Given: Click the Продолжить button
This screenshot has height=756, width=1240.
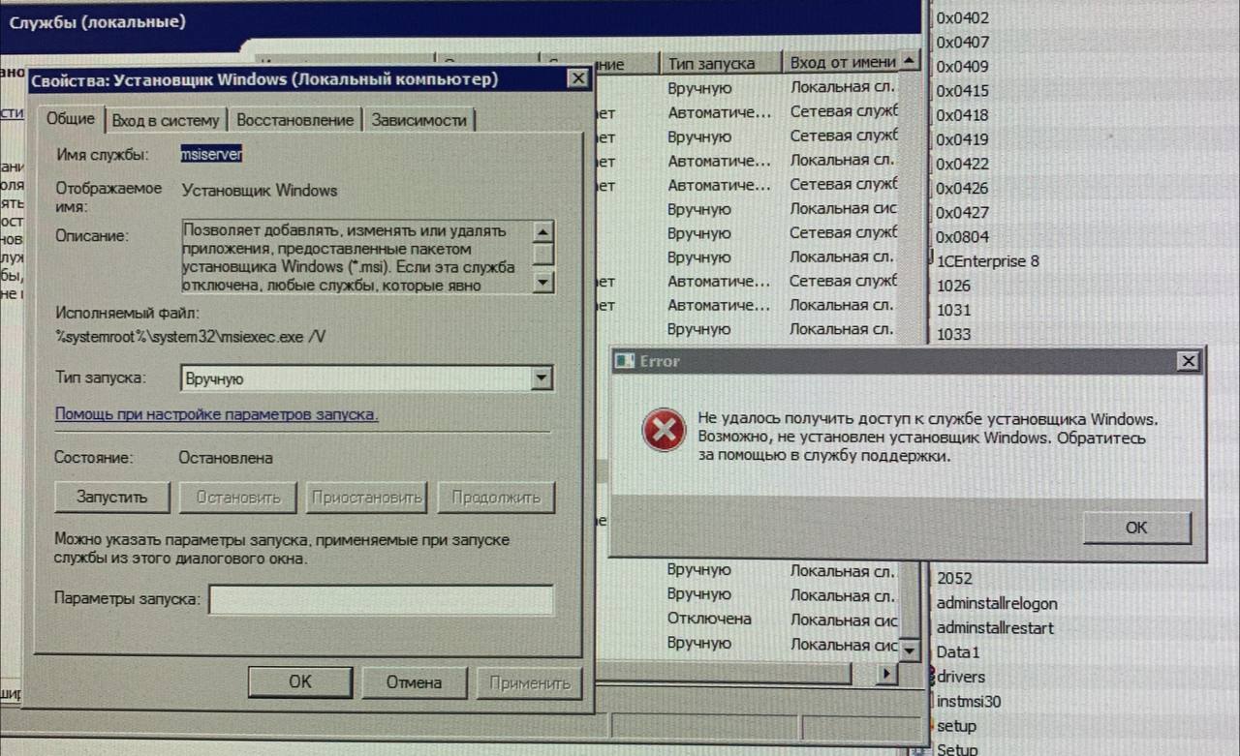Looking at the screenshot, I should click(x=495, y=498).
